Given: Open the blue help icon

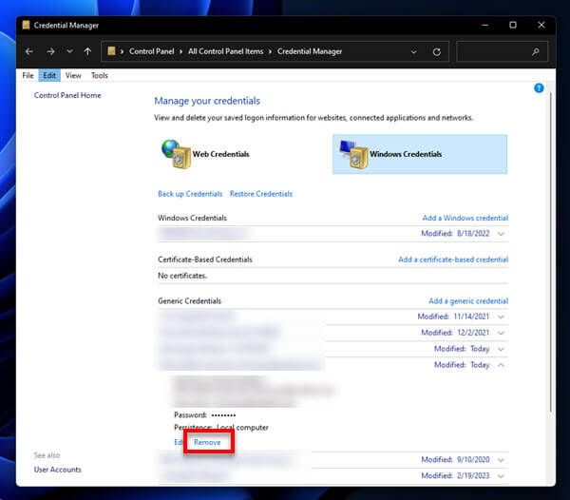Looking at the screenshot, I should [539, 88].
